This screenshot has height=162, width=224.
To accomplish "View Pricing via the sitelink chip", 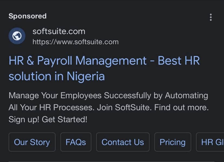I will point(173,142).
